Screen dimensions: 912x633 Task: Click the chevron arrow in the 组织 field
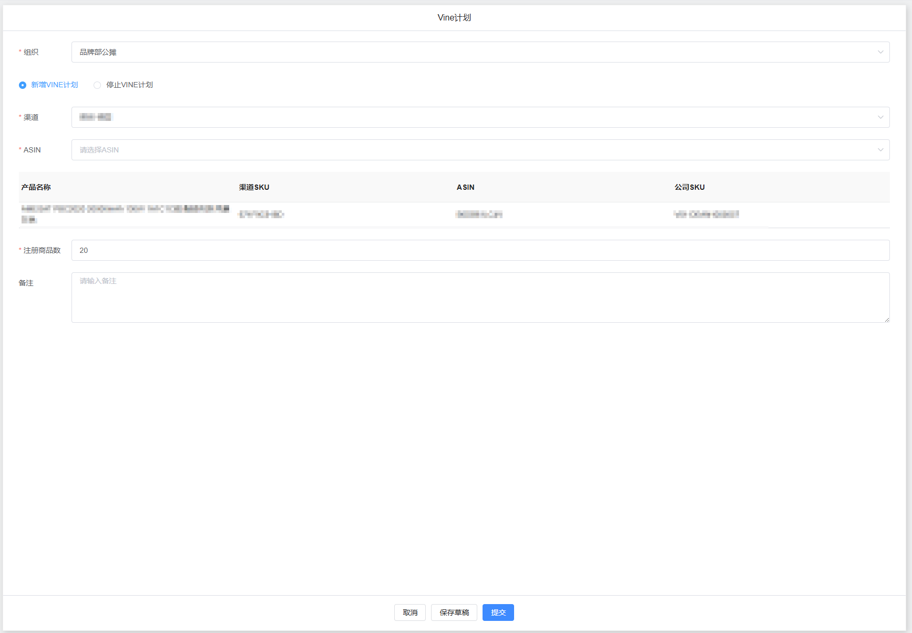[880, 52]
